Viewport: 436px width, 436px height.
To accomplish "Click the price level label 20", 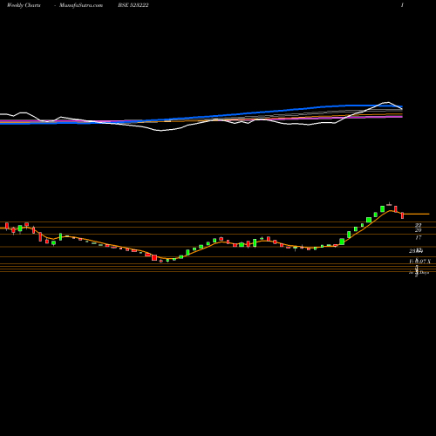I will click(x=418, y=230).
